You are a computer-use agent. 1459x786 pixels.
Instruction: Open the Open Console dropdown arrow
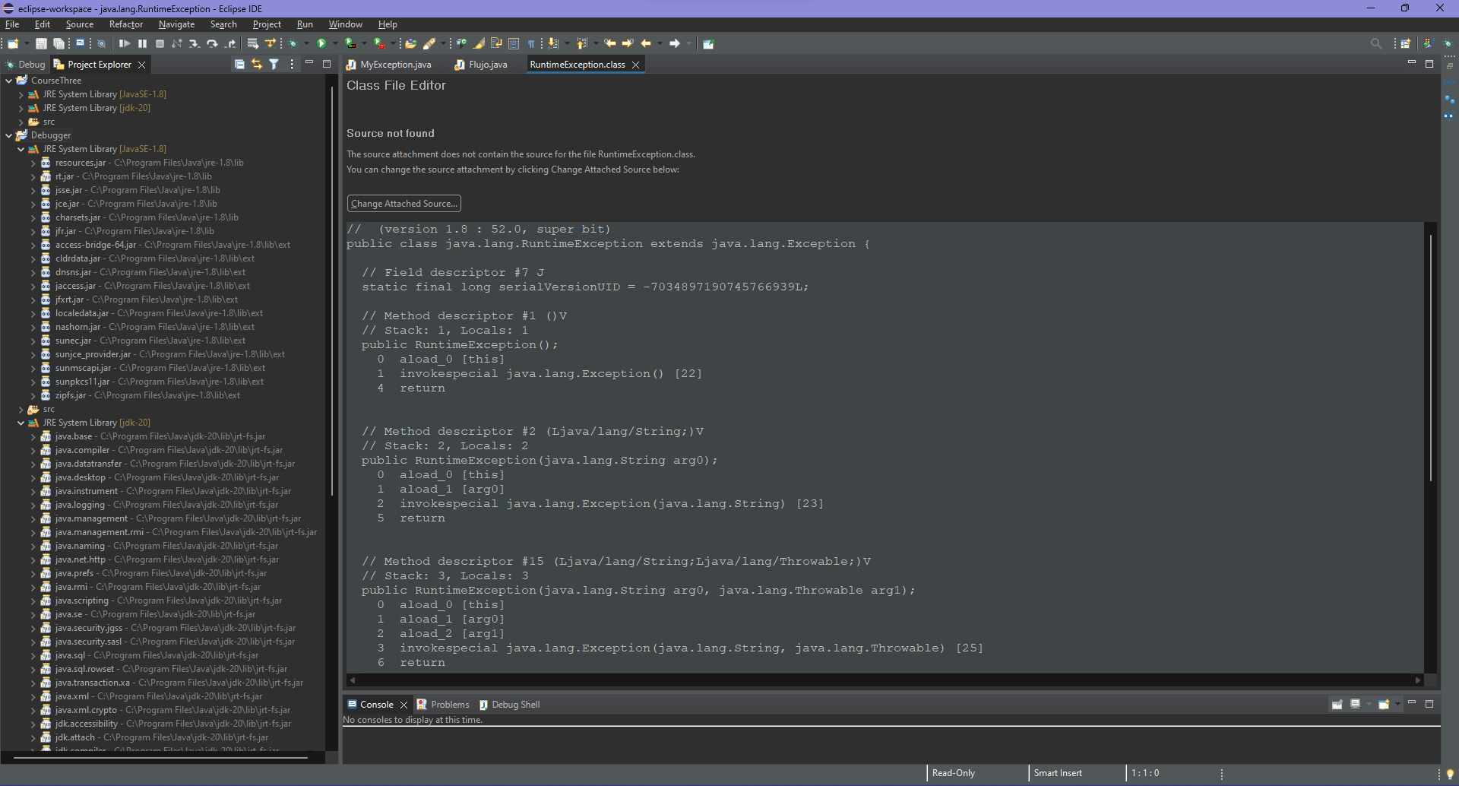click(x=1397, y=705)
